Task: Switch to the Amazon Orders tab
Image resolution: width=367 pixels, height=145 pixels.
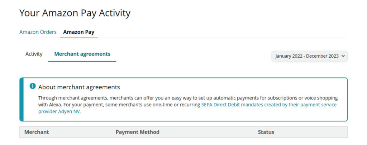Action: (38, 32)
